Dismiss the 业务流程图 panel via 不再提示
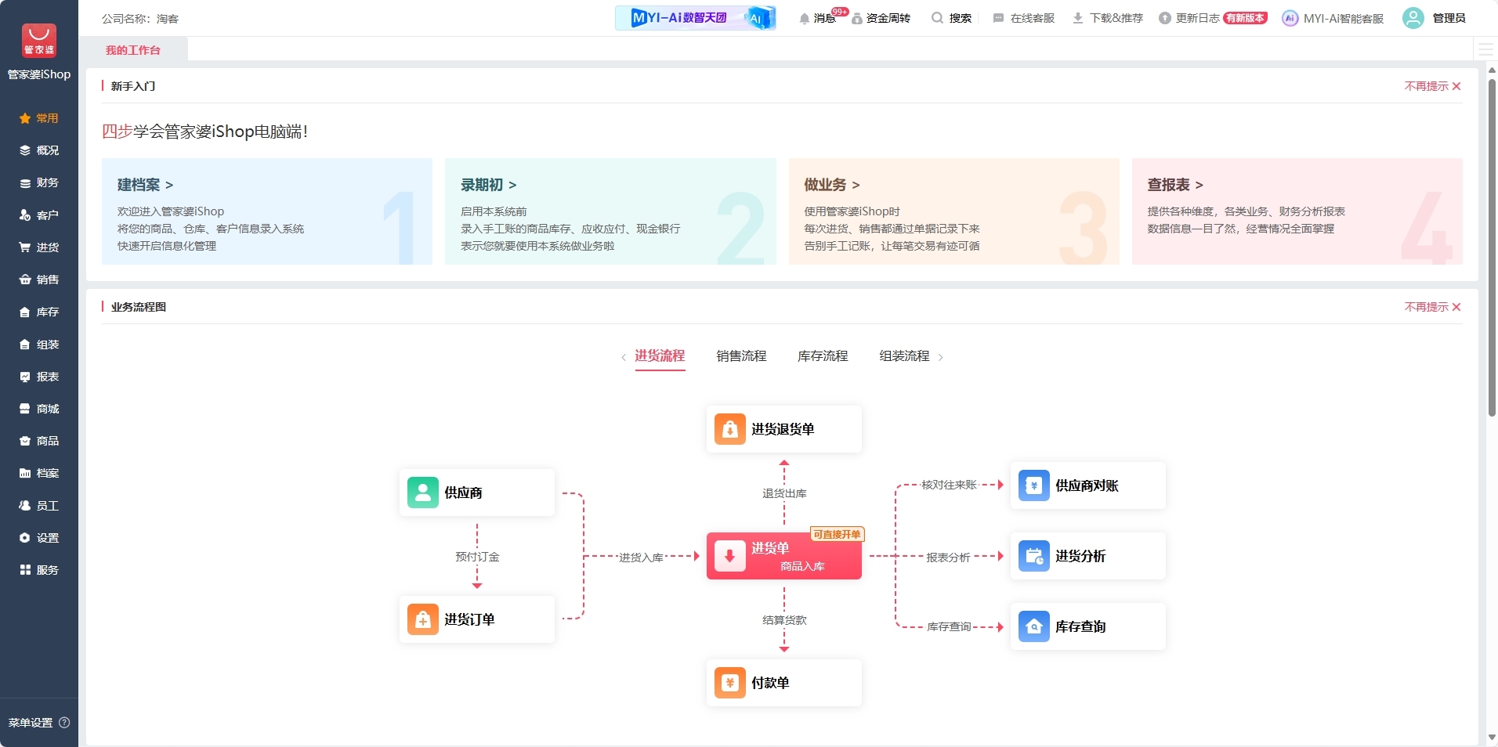Image resolution: width=1498 pixels, height=747 pixels. [x=1432, y=307]
